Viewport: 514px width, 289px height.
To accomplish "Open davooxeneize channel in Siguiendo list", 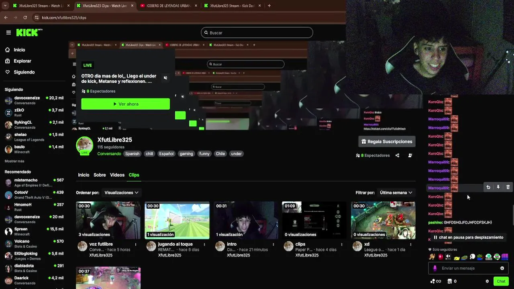I will click(x=34, y=100).
